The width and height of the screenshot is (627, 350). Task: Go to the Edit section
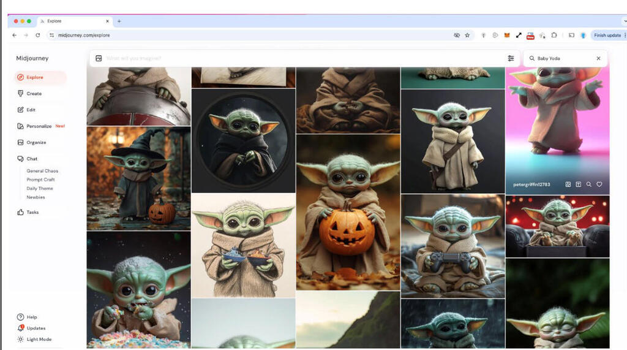pos(26,110)
